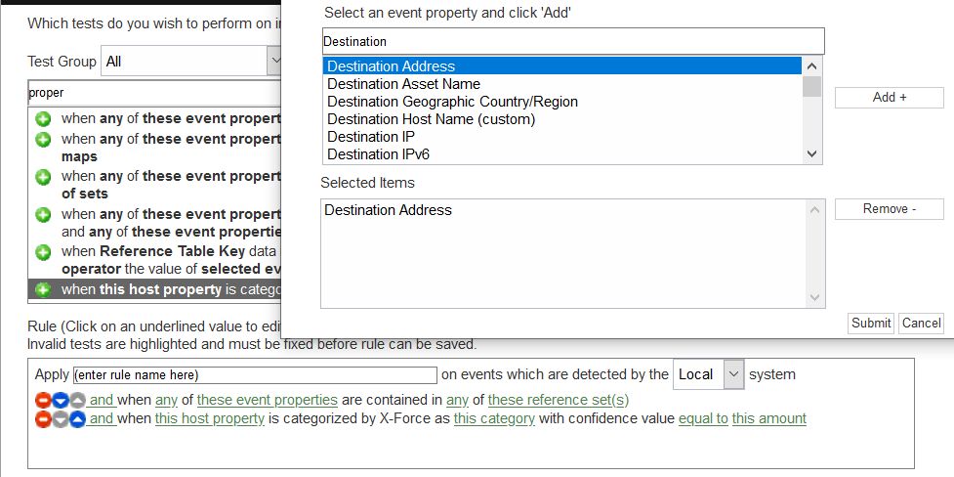
Task: Move the reference set(s) test down
Action: click(60, 400)
